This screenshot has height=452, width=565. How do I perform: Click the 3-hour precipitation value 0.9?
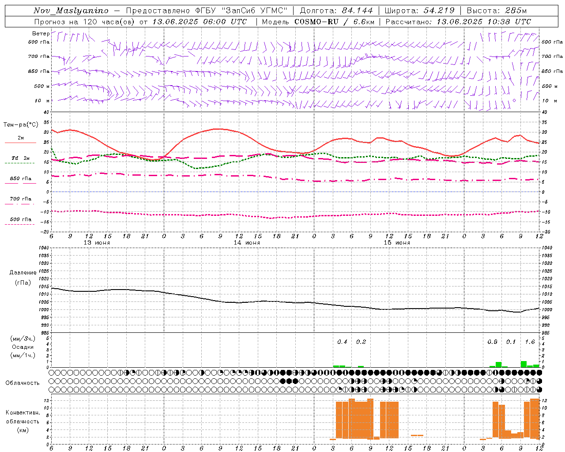492,342
